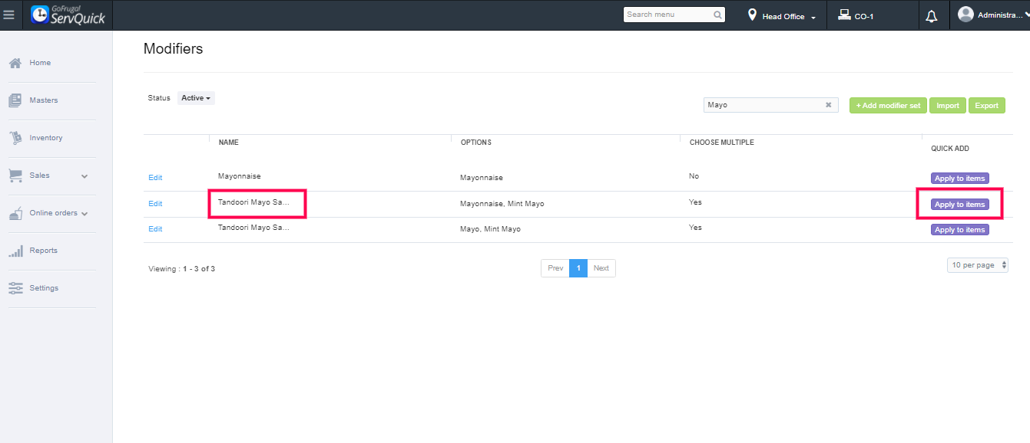Click the Settings sliders icon
The height and width of the screenshot is (443, 1030).
coord(15,288)
